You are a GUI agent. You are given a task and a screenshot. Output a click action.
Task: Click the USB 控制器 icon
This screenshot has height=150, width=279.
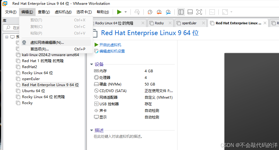point(96,104)
